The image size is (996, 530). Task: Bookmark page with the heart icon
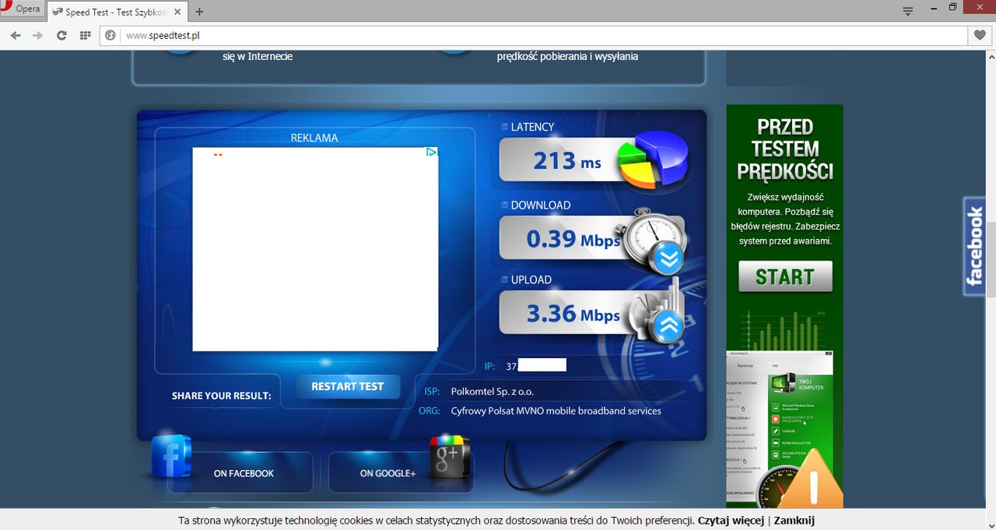[x=980, y=35]
